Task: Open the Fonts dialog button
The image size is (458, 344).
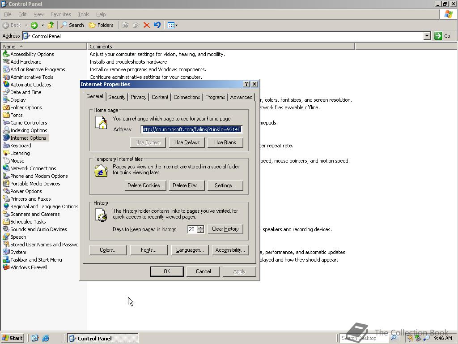Action: click(x=148, y=250)
